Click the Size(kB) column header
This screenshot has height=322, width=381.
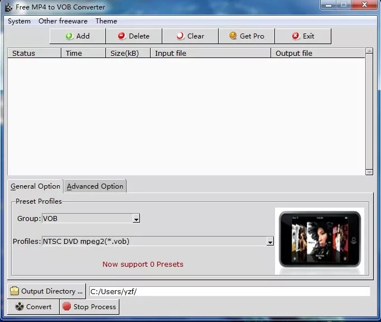click(x=128, y=53)
